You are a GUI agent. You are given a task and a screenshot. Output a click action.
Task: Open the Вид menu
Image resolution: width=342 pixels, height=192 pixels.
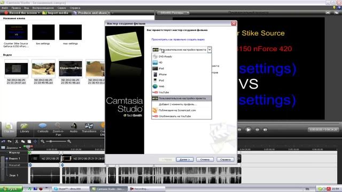tap(26, 8)
